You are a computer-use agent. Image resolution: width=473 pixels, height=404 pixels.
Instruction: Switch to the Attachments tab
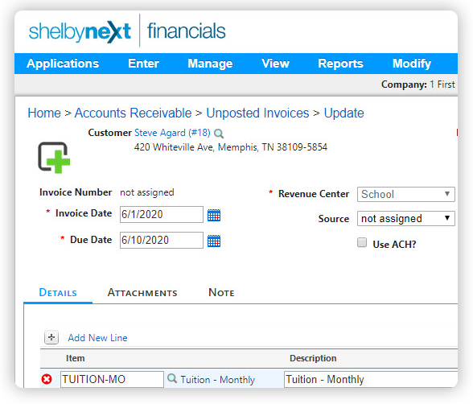click(142, 292)
